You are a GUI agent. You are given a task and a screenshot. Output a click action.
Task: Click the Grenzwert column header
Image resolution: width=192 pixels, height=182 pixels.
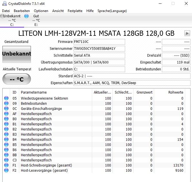tap(143, 92)
